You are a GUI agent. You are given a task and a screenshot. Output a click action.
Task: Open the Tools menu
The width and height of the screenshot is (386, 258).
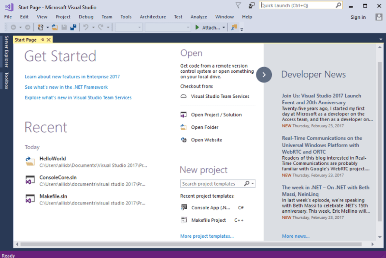[126, 17]
